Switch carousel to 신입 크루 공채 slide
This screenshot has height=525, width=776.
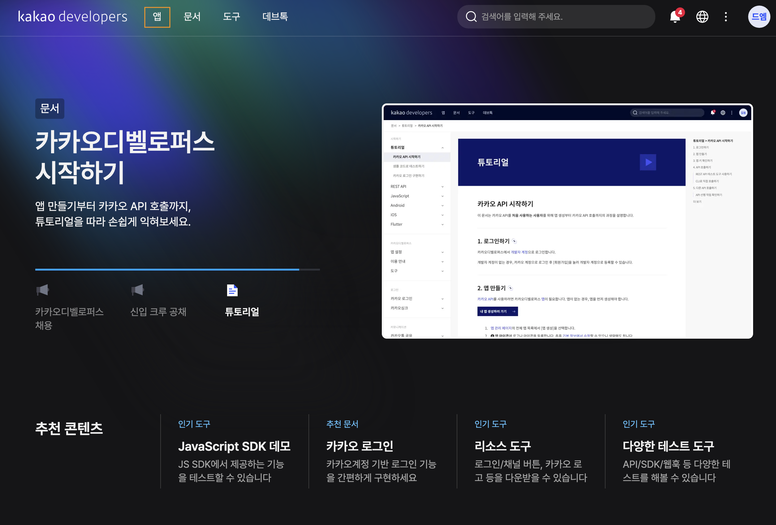point(158,312)
